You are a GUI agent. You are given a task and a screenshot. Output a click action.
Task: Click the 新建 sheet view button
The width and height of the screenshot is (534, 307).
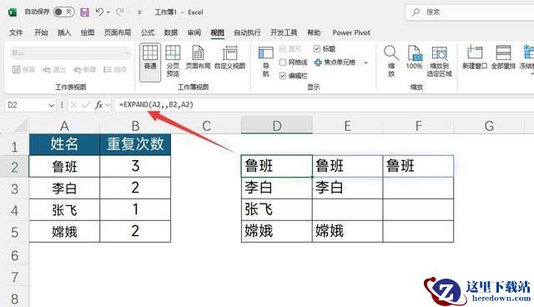pyautogui.click(x=84, y=69)
